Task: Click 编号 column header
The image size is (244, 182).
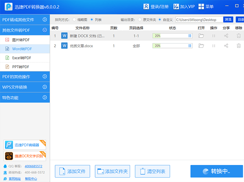Action: tap(55, 28)
